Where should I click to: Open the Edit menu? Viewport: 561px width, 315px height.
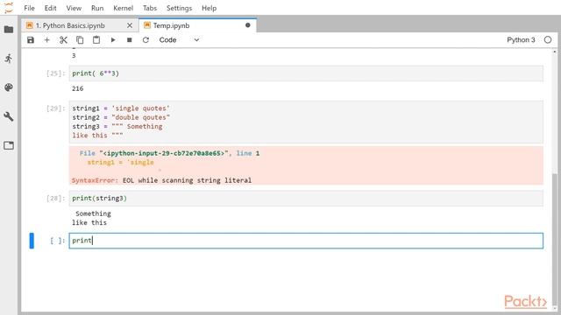click(51, 8)
